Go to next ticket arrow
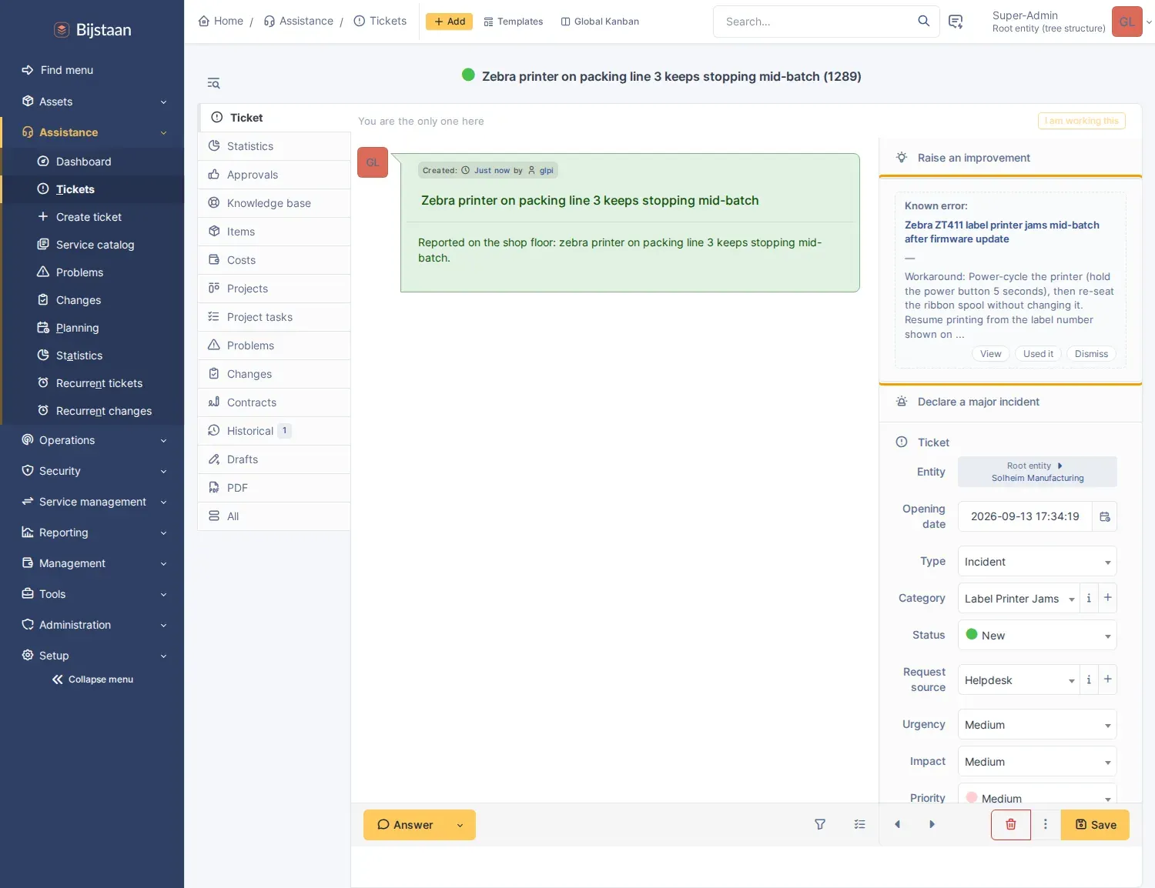Image resolution: width=1155 pixels, height=888 pixels. point(932,825)
